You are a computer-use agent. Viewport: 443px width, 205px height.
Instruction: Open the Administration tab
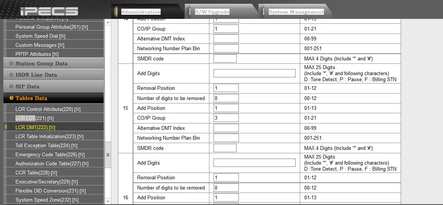tap(141, 12)
